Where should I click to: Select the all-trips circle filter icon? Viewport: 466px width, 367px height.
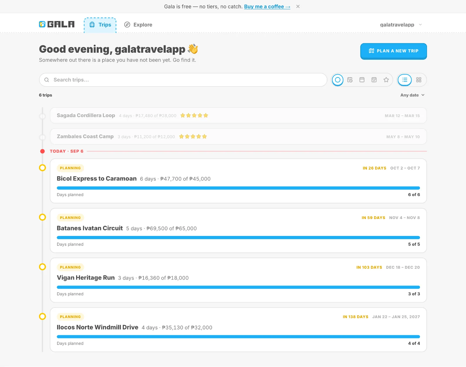(338, 80)
